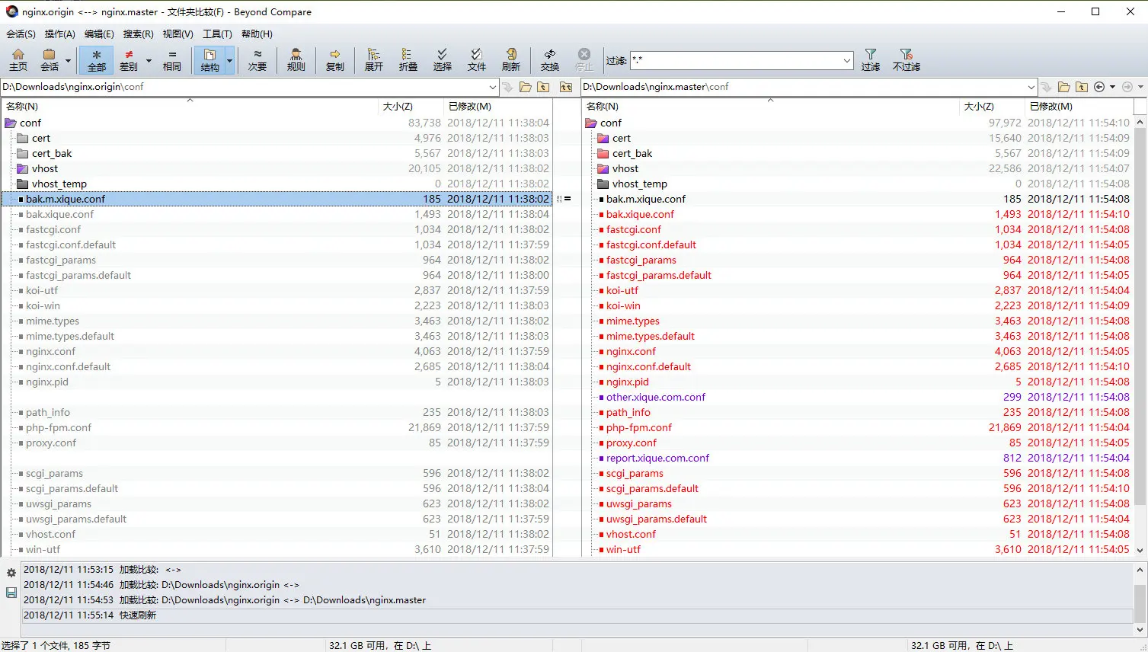
Task: Open the 帮助(H) menu
Action: pos(257,34)
